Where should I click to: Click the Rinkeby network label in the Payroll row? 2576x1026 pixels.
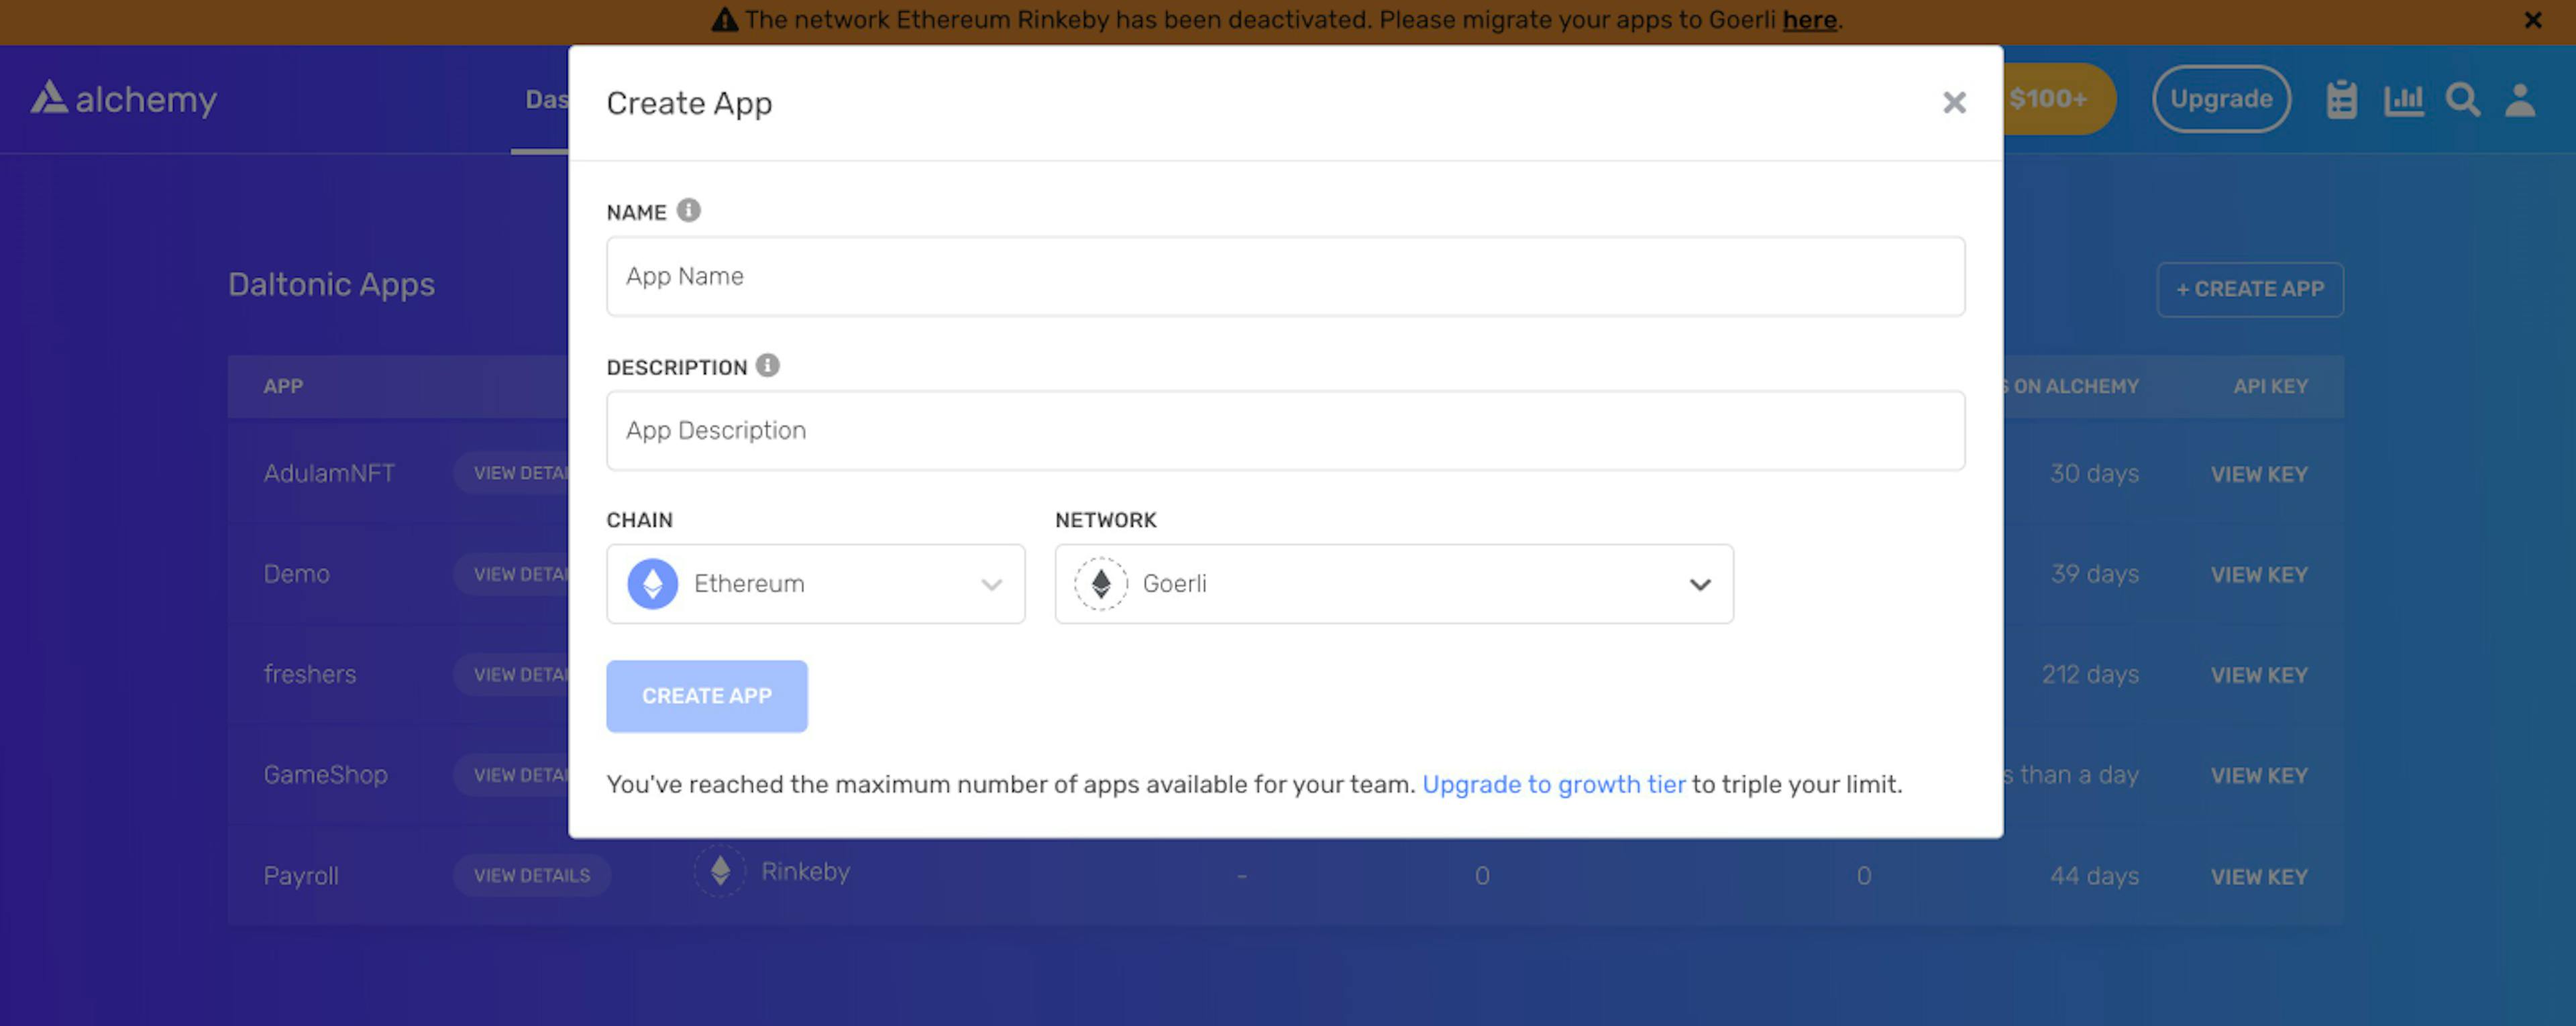(805, 871)
